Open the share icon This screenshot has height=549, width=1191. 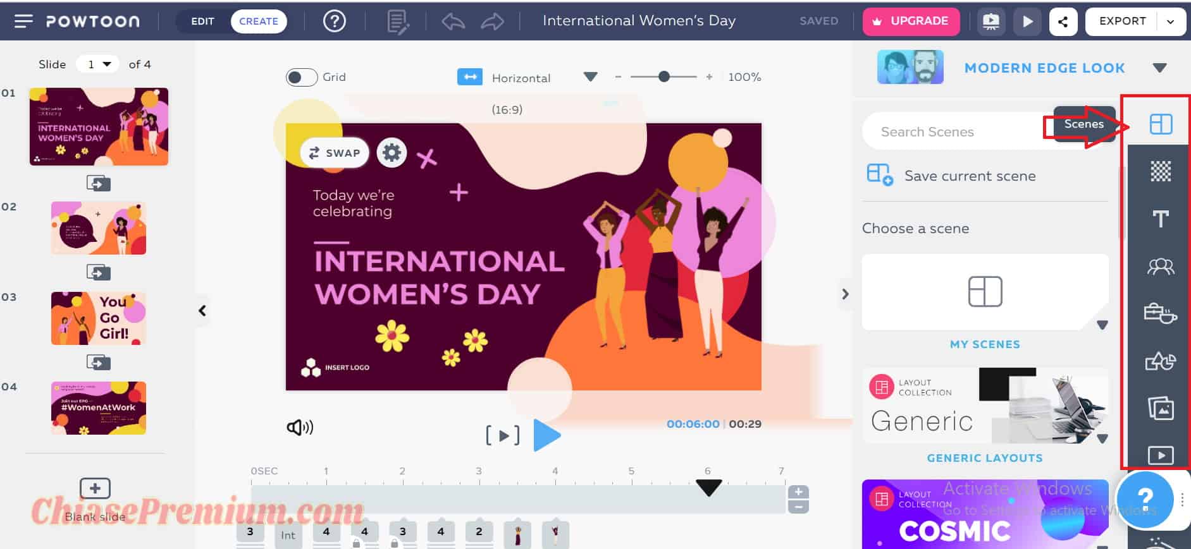pyautogui.click(x=1063, y=21)
